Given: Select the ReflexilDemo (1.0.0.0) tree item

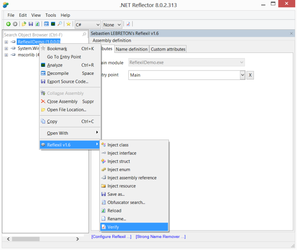Looking at the screenshot, I should [39, 42].
